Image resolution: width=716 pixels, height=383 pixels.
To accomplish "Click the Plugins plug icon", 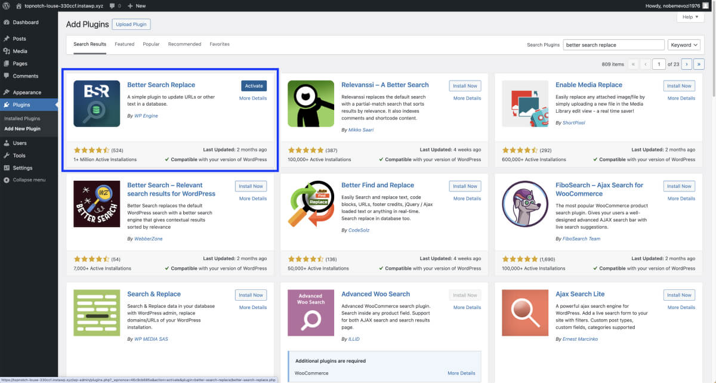I will coord(6,105).
